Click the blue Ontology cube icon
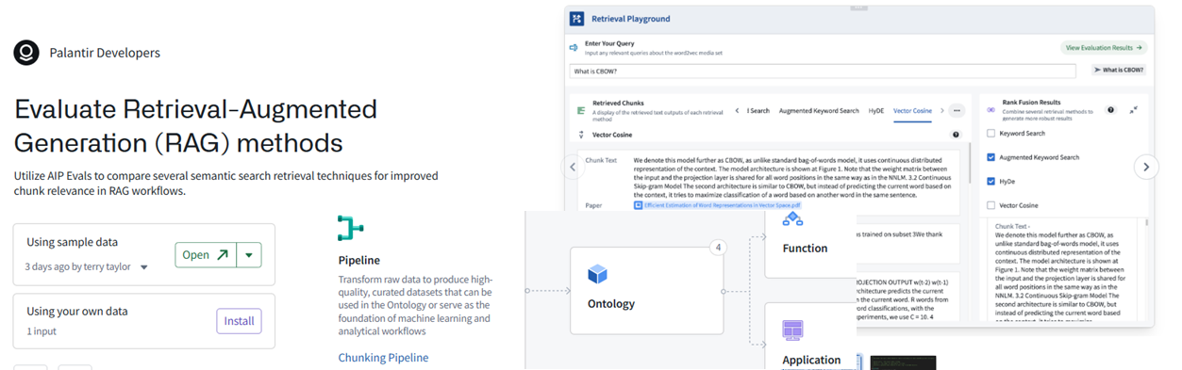The height and width of the screenshot is (370, 1182). click(596, 274)
